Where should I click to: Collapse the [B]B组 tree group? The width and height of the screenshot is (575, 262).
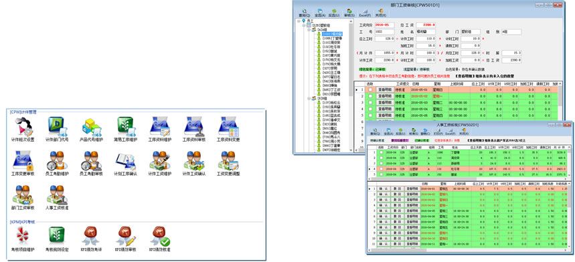coord(309,98)
